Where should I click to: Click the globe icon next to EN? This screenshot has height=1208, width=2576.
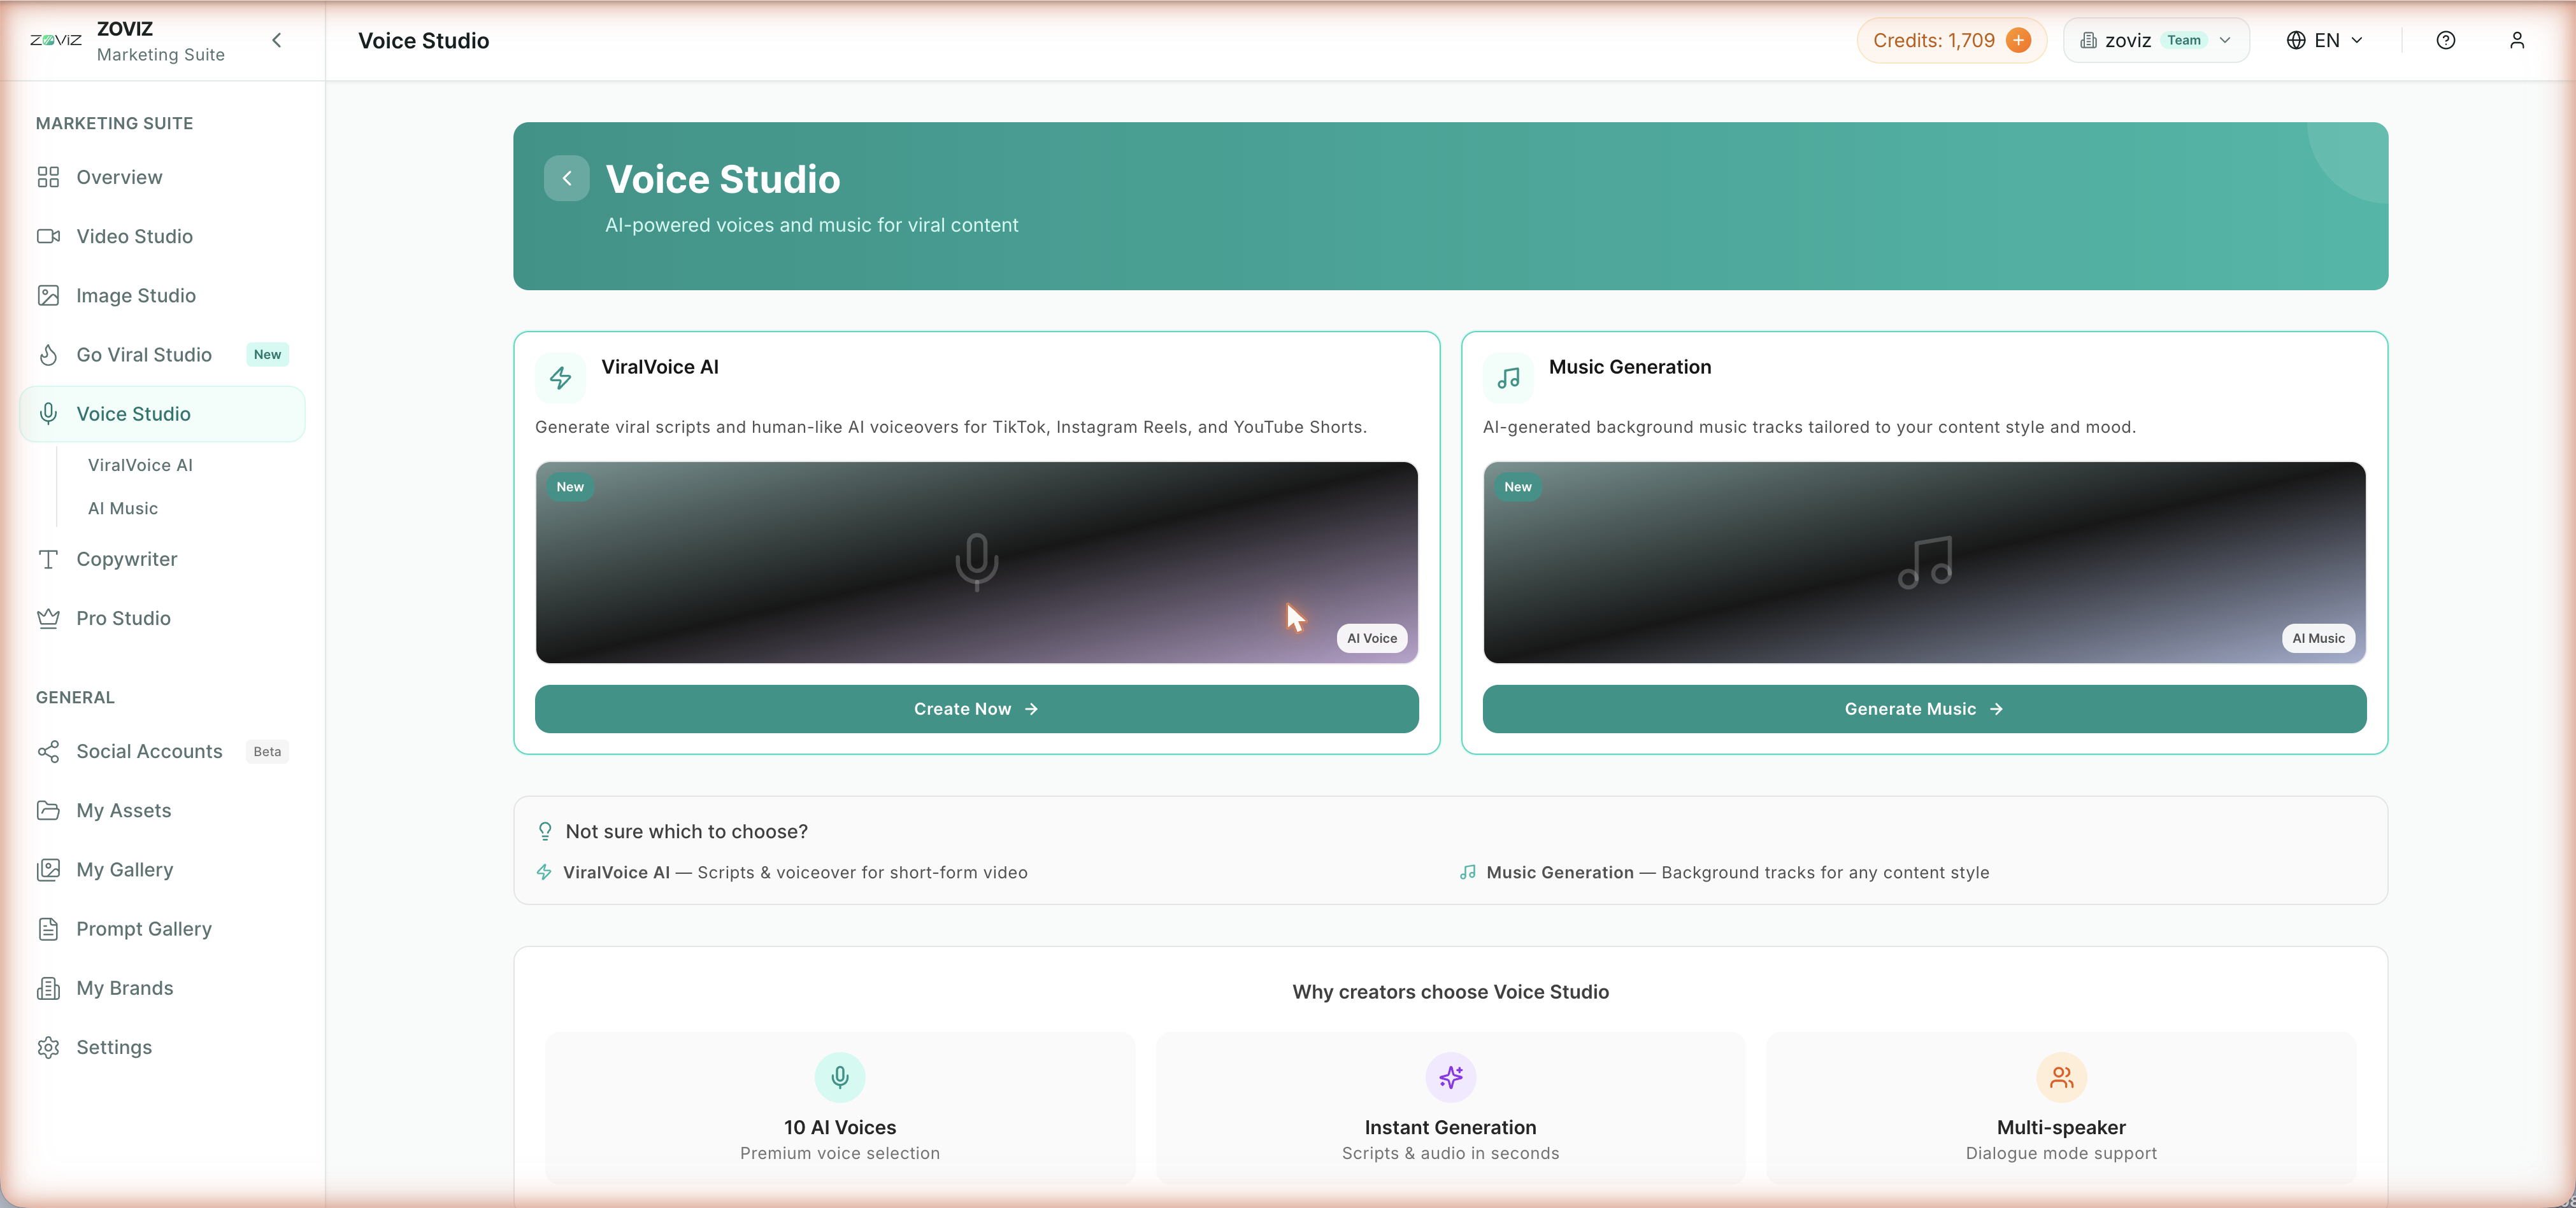2296,40
